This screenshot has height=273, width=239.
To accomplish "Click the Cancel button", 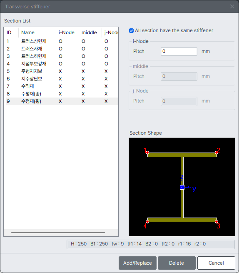I will coord(216,263).
